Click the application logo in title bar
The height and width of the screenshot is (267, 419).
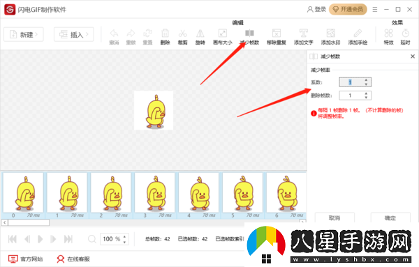(x=10, y=10)
